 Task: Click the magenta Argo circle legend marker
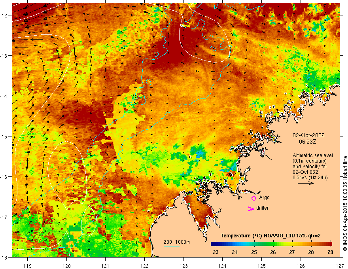tap(253, 198)
